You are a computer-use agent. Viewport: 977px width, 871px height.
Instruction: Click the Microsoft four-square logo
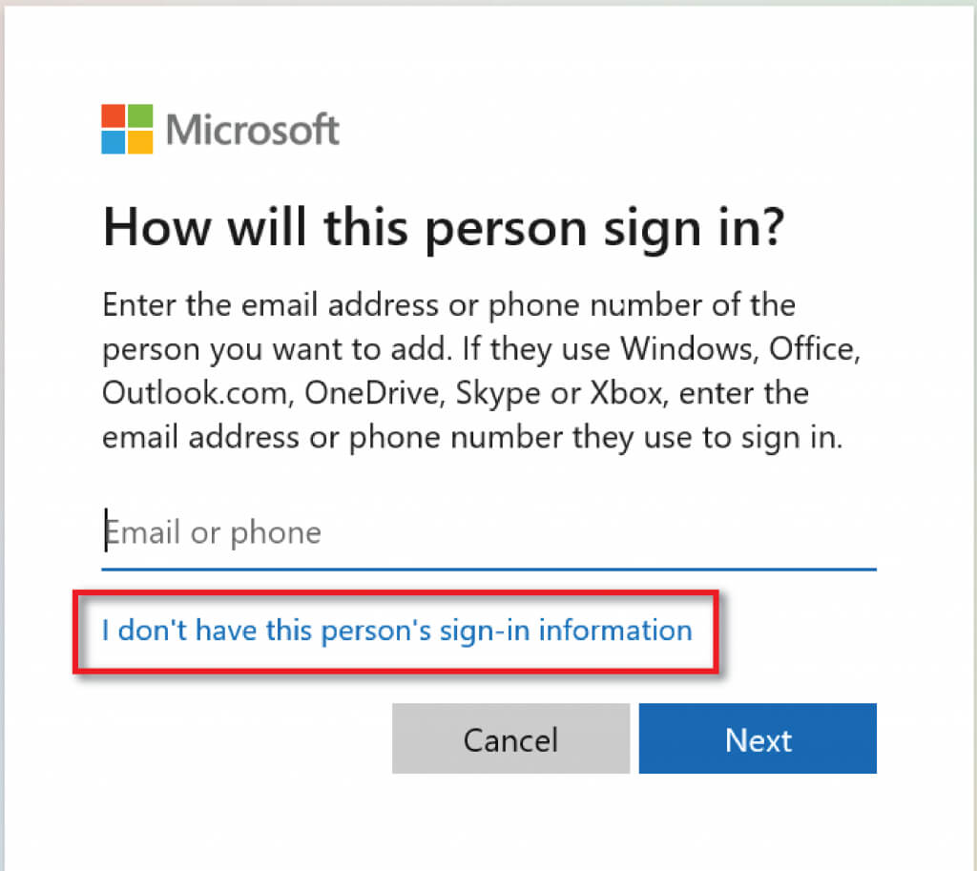click(x=127, y=129)
